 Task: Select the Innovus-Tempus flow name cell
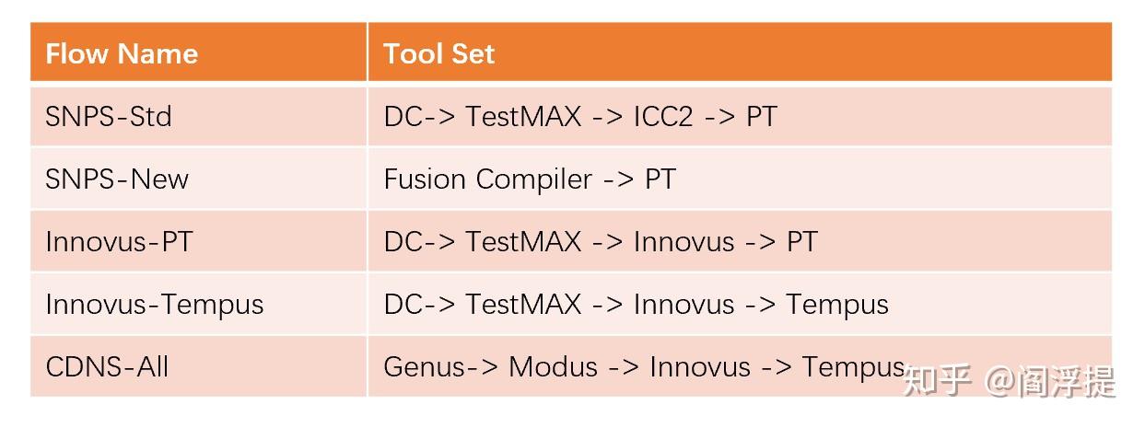[x=155, y=304]
